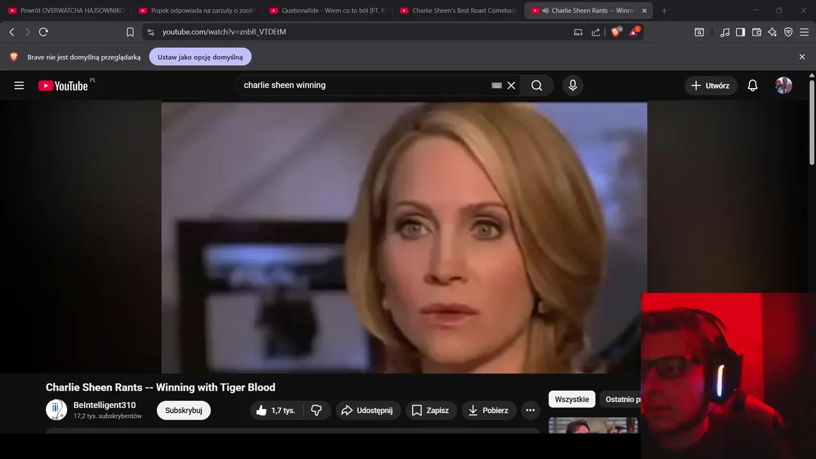This screenshot has width=816, height=459.
Task: Dislike the video
Action: click(317, 411)
